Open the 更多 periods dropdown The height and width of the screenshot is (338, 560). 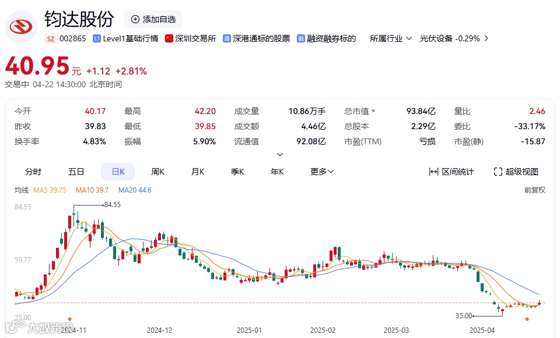(322, 172)
